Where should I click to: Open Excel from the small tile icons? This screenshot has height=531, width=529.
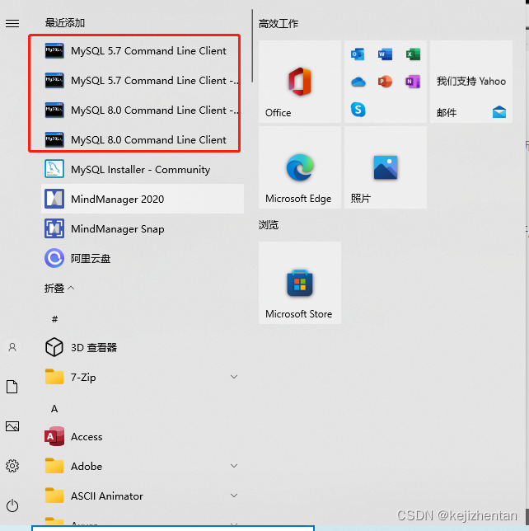coord(413,54)
